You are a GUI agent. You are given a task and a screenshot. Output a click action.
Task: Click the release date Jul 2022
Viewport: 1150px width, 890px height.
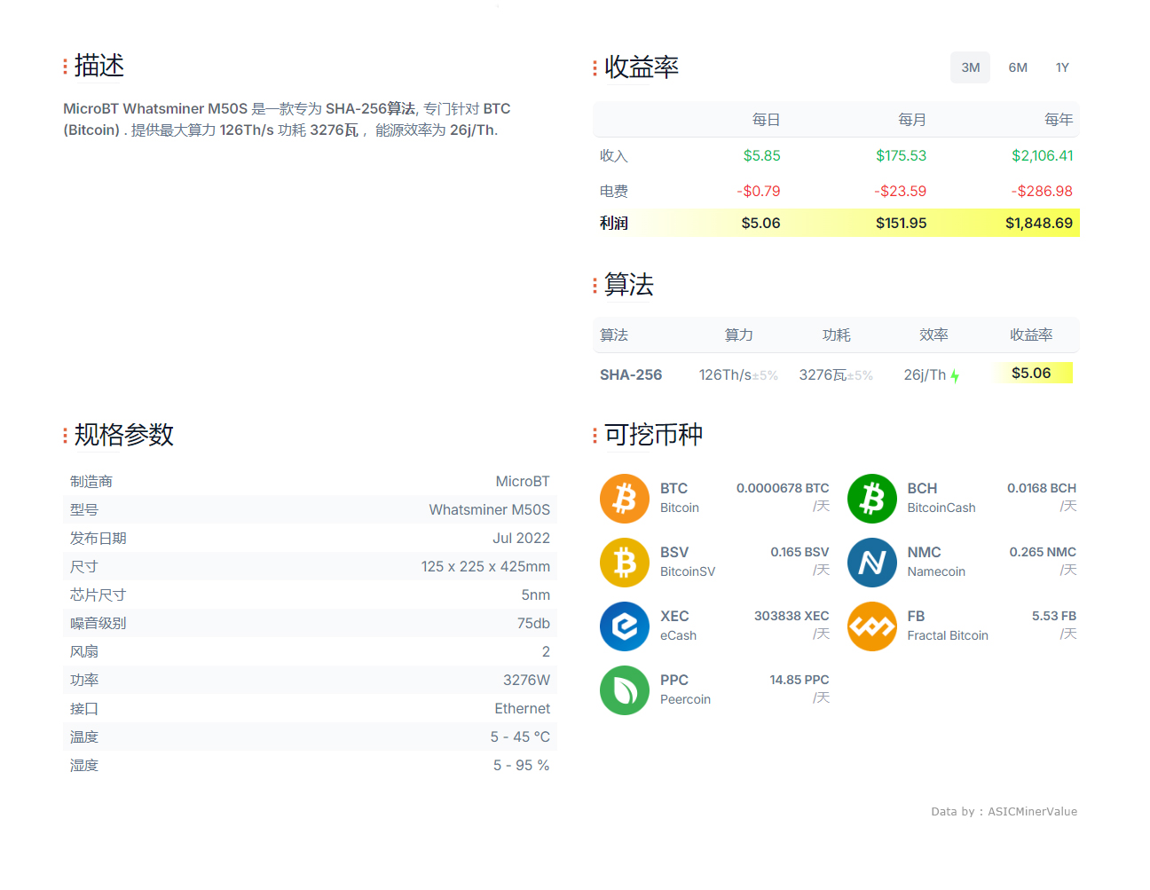[x=521, y=538]
